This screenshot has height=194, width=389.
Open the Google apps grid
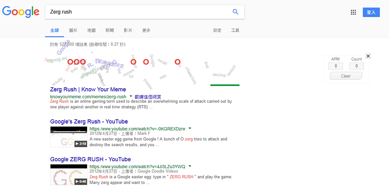[x=353, y=12]
